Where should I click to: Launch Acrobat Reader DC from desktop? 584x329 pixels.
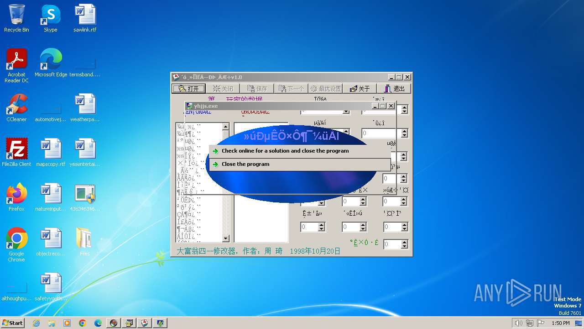(x=16, y=66)
